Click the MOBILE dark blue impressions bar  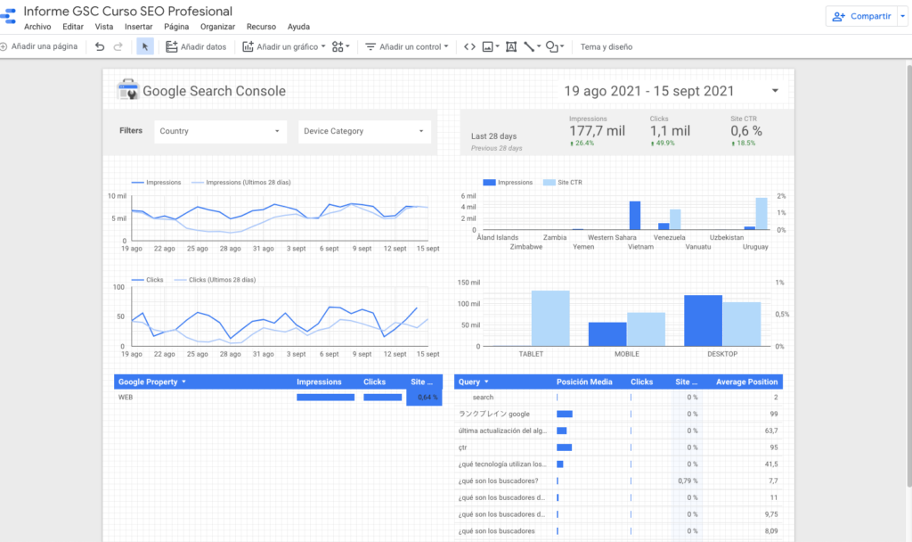(x=607, y=334)
